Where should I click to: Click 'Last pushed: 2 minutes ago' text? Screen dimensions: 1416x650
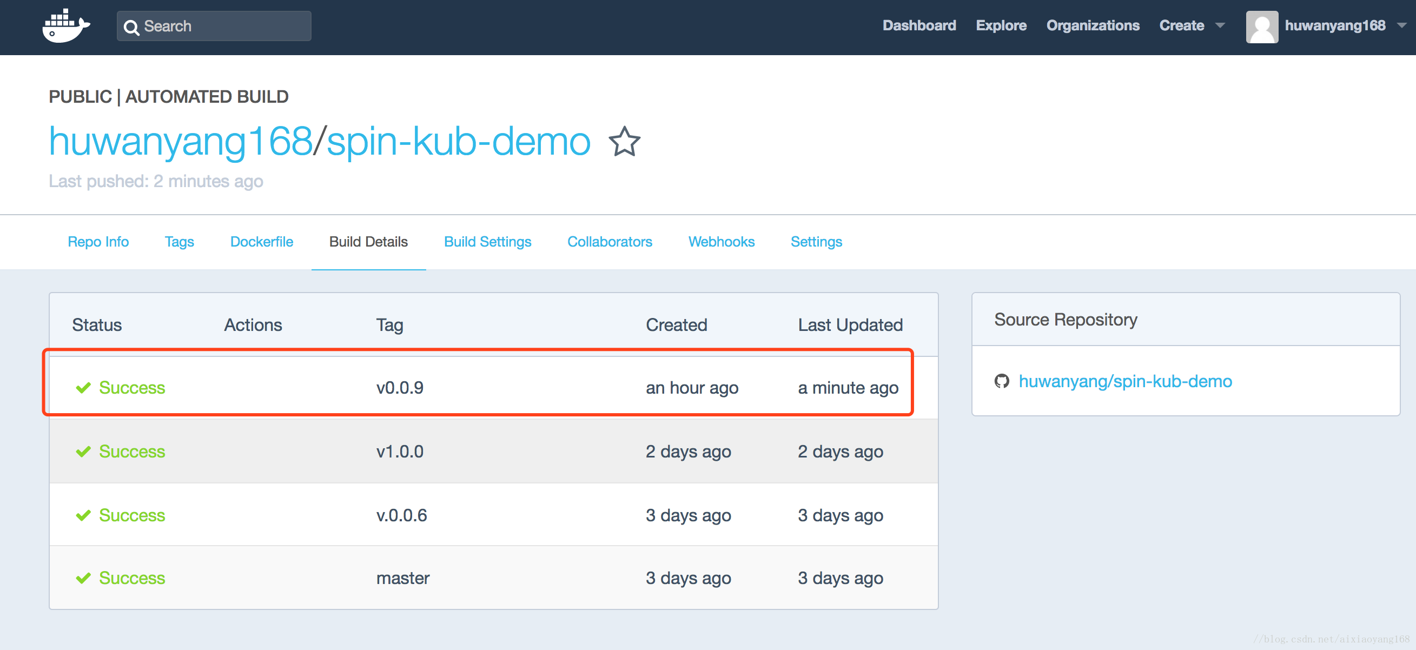point(156,181)
